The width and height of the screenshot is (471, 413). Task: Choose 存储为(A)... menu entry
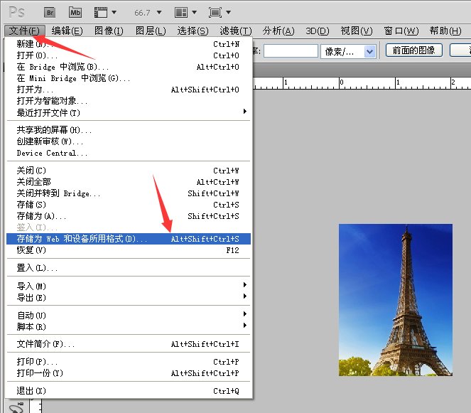[129, 216]
